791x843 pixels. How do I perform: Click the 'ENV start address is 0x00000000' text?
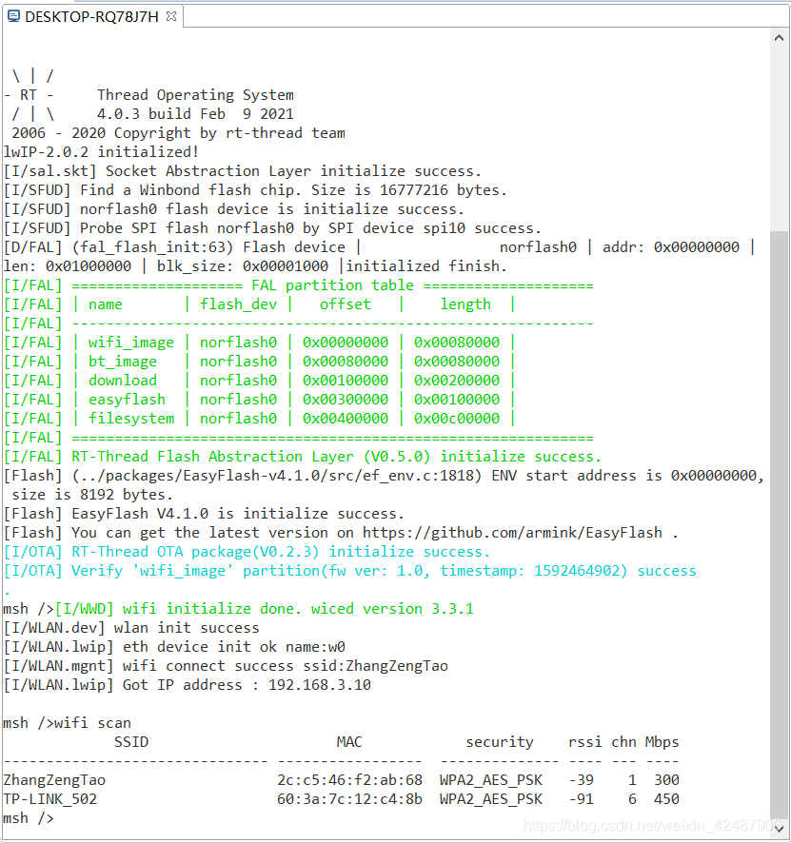point(623,476)
